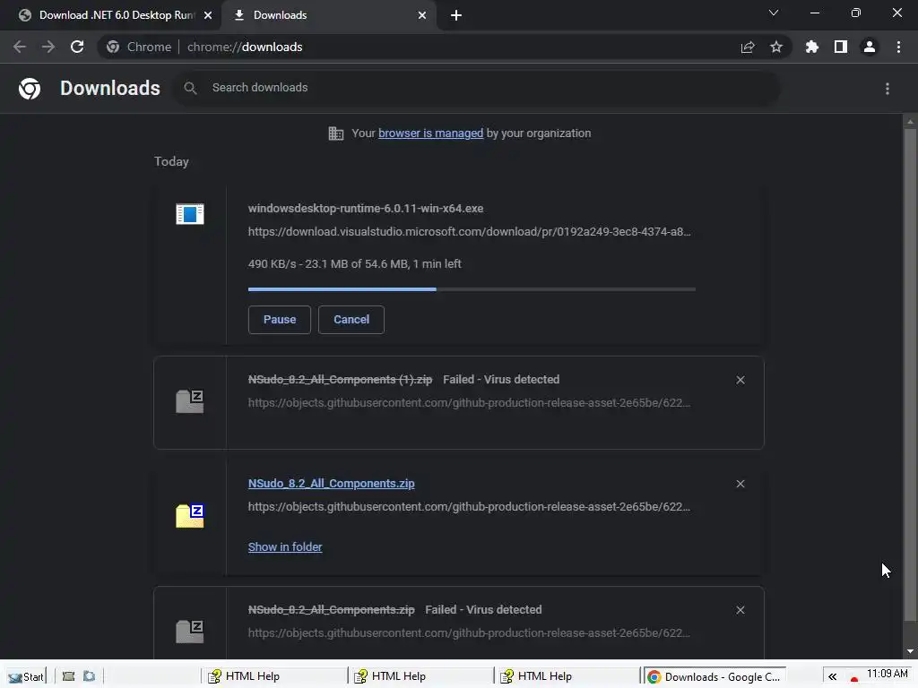Click the organization building icon
Image resolution: width=918 pixels, height=688 pixels.
(x=335, y=133)
